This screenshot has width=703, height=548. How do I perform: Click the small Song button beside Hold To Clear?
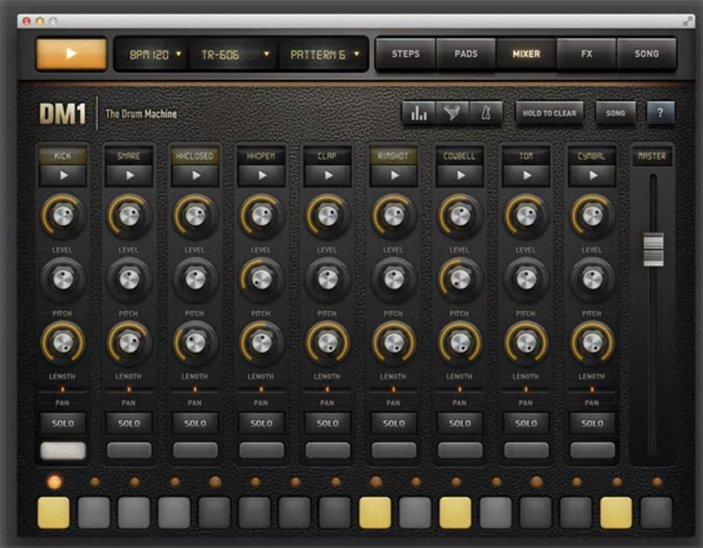point(615,114)
